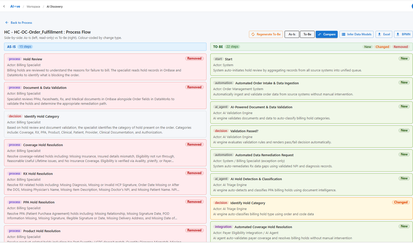Select Automated Order Intake & Data Ingestion
The width and height of the screenshot is (413, 243).
[312, 89]
